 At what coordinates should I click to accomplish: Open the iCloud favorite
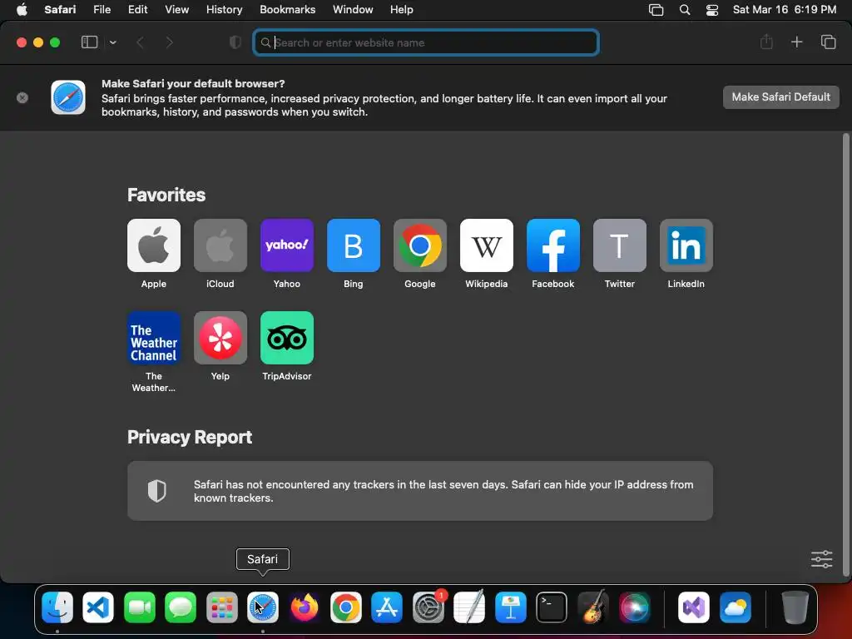click(220, 245)
